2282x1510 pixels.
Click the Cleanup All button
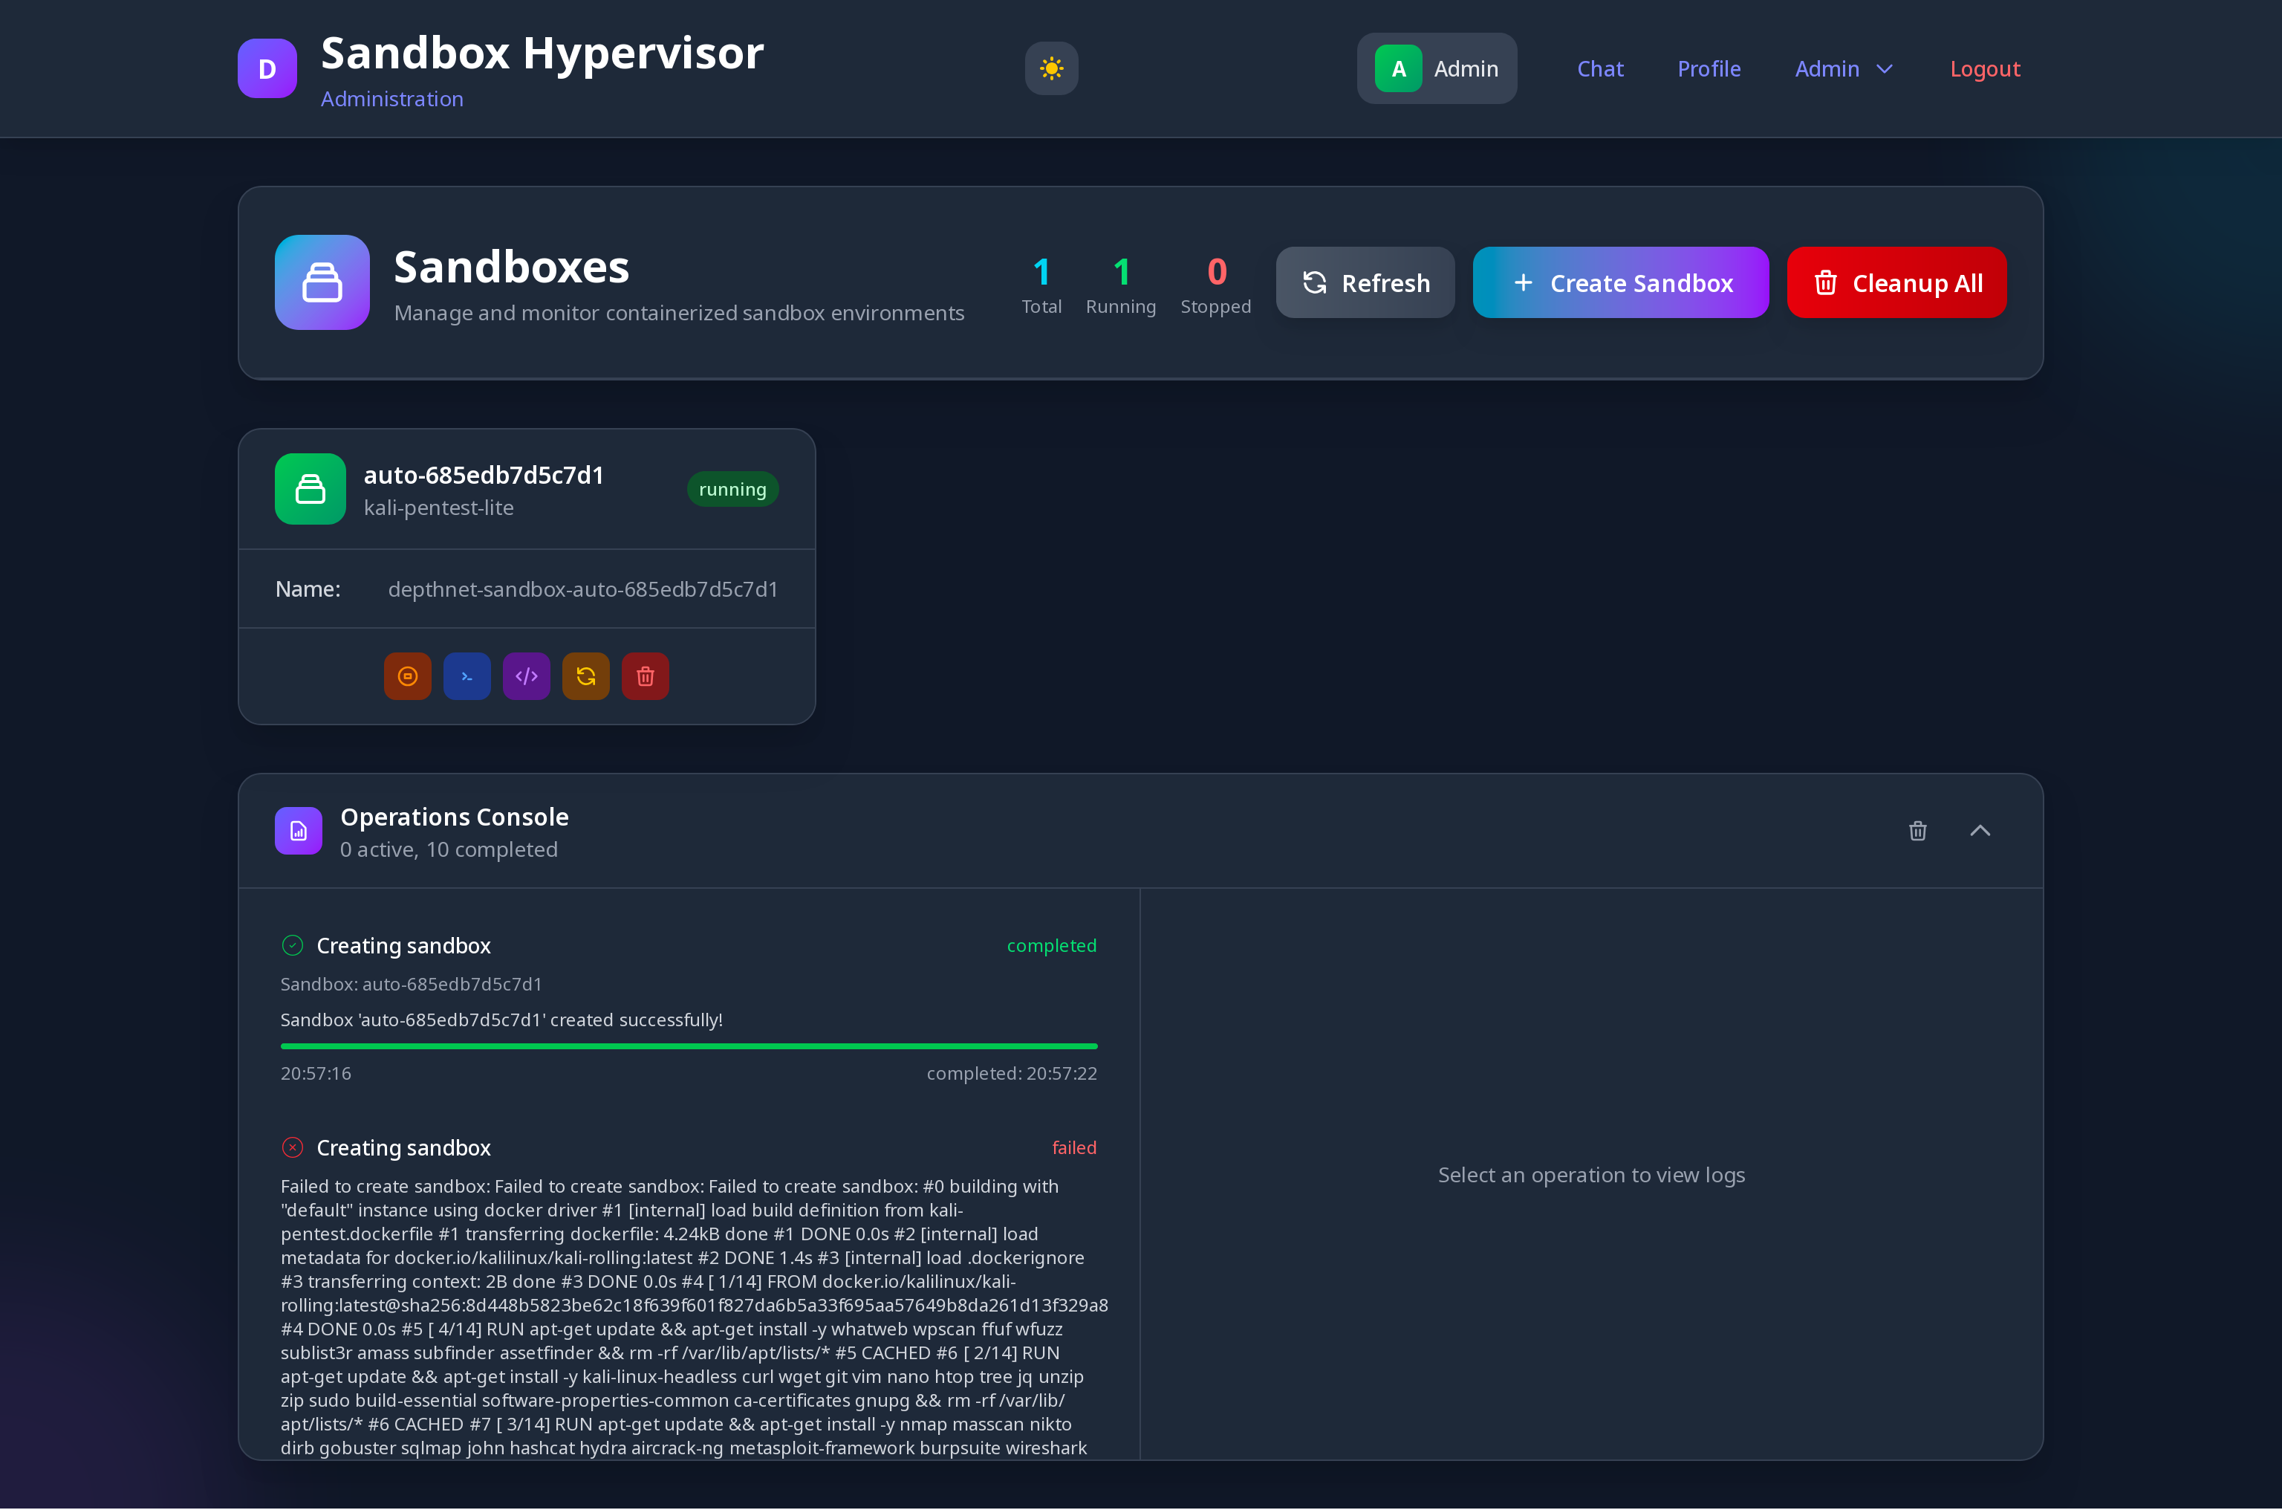(1896, 283)
